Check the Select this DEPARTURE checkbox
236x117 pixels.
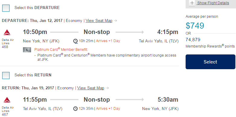coord(6,8)
